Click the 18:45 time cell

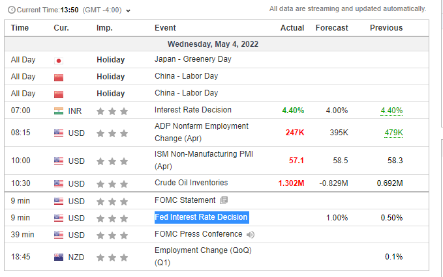[21, 257]
